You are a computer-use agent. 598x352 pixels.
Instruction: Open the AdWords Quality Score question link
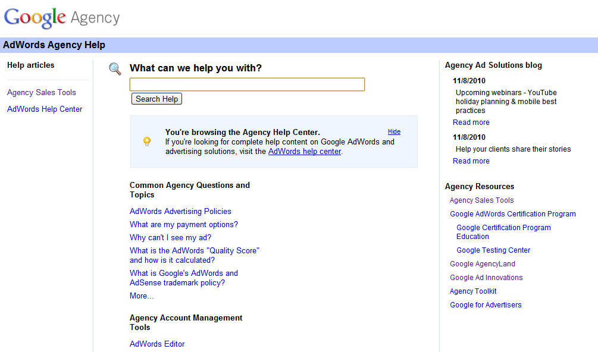pyautogui.click(x=195, y=255)
